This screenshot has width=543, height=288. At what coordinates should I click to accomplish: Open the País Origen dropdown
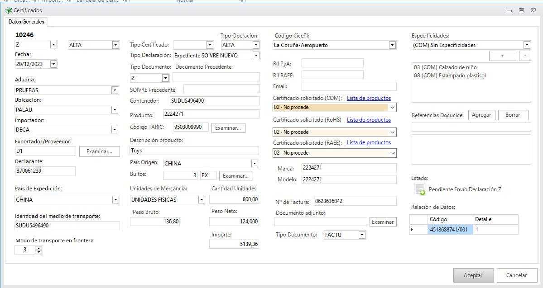click(255, 163)
